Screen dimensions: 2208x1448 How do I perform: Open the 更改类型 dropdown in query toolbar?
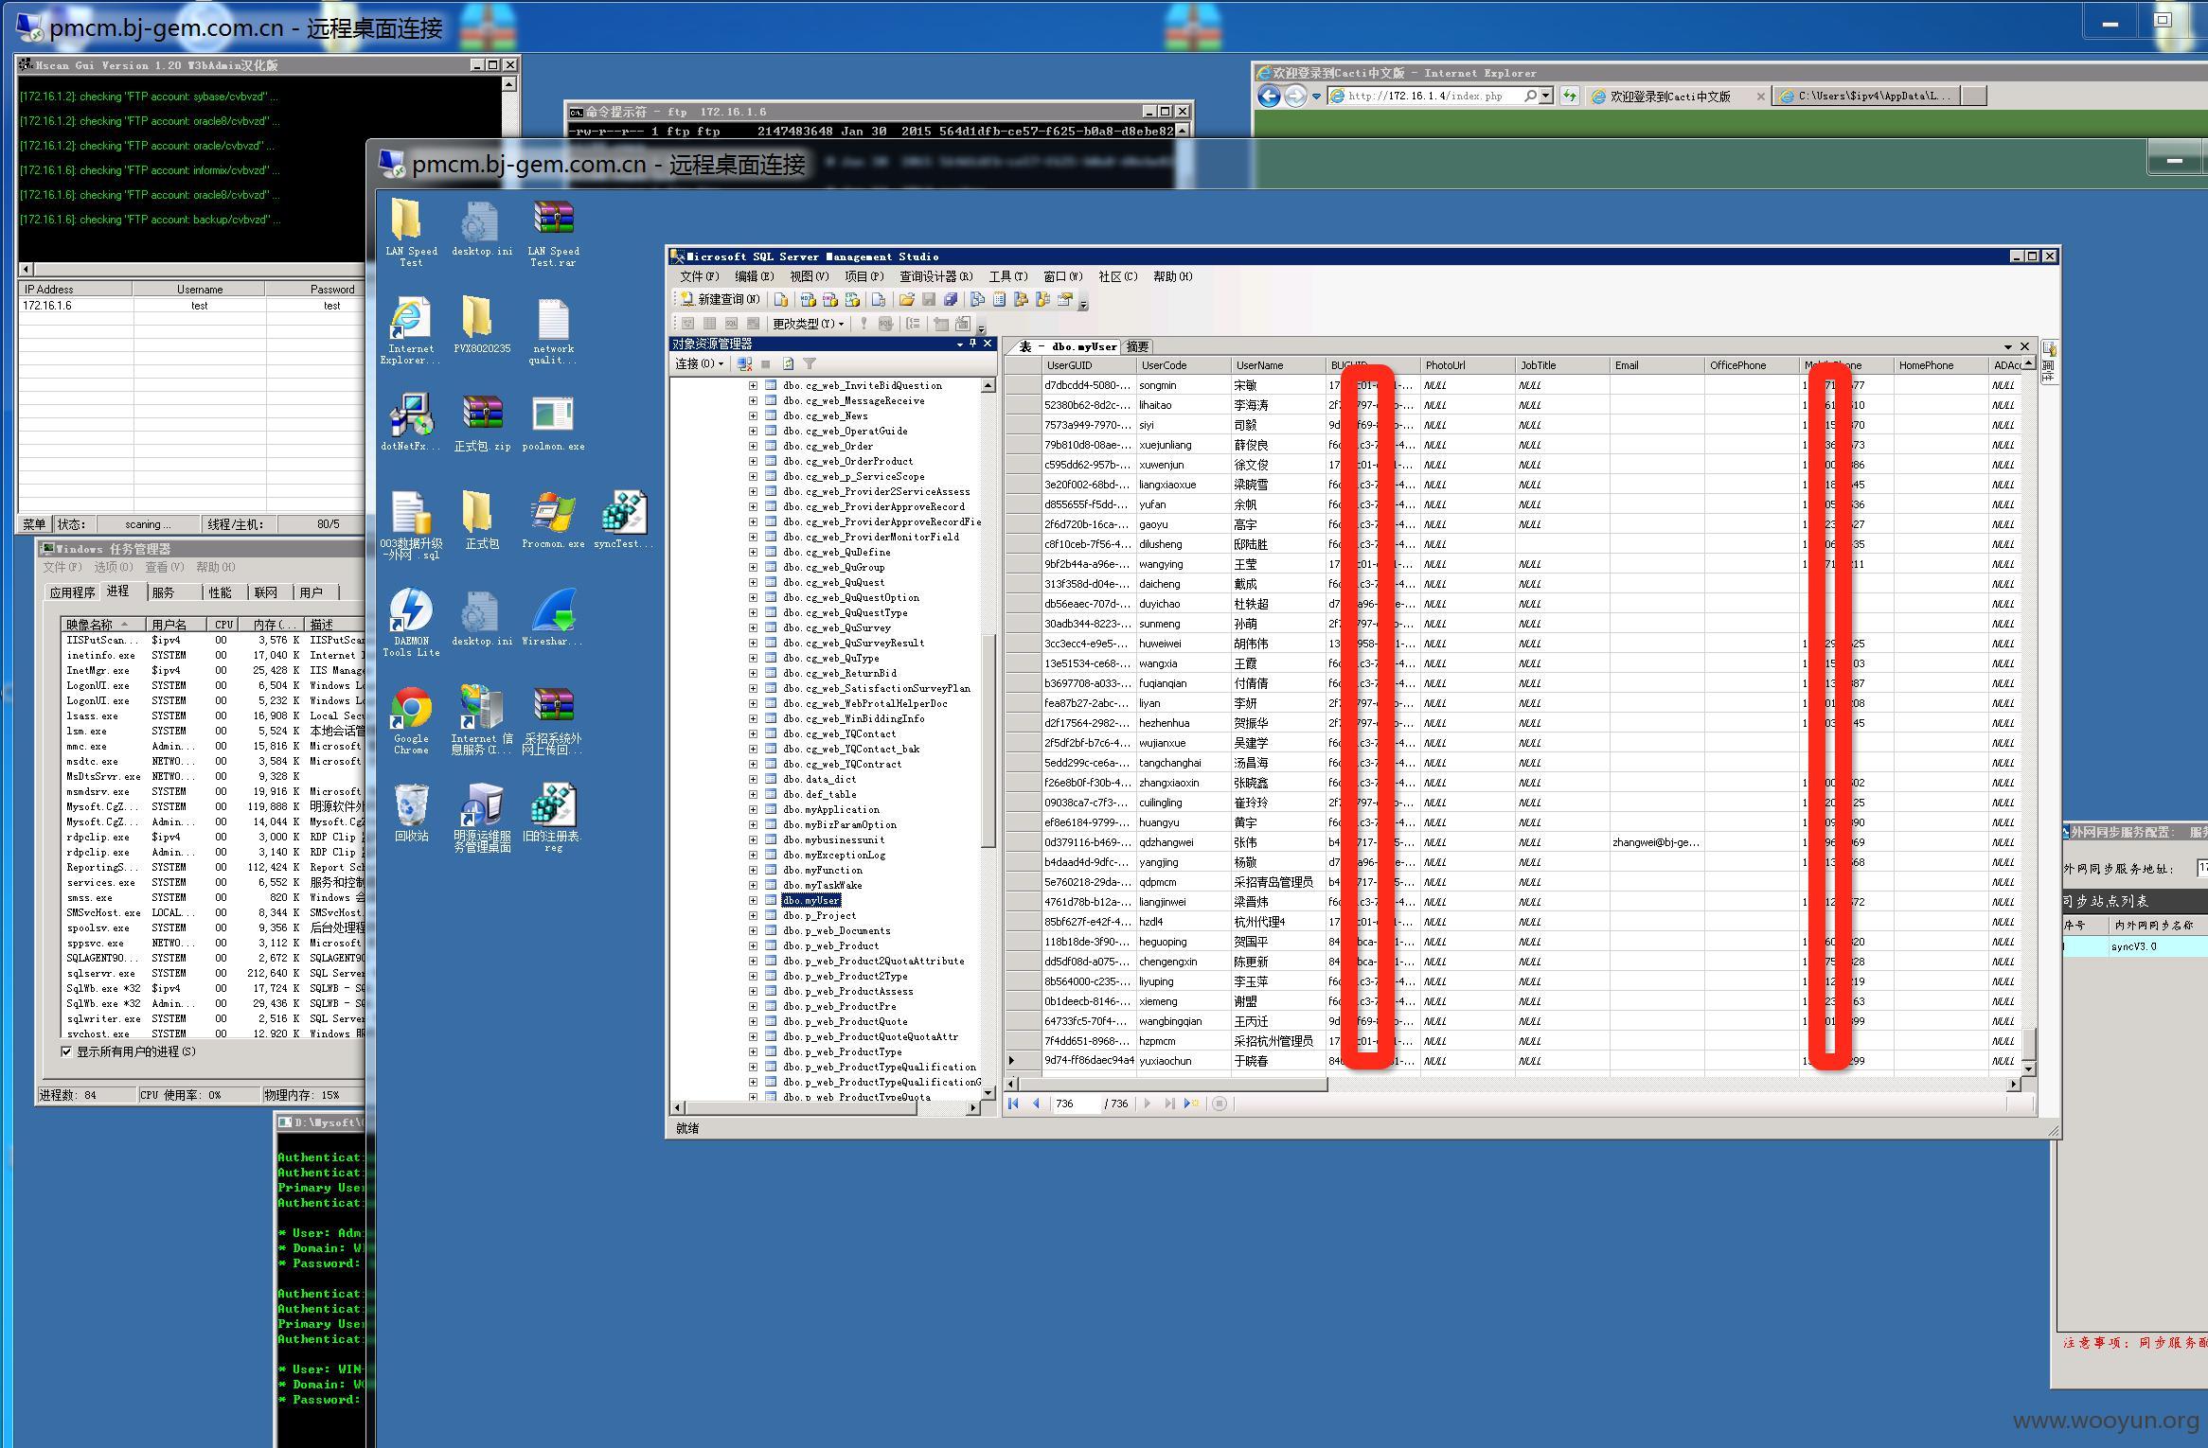coord(809,324)
